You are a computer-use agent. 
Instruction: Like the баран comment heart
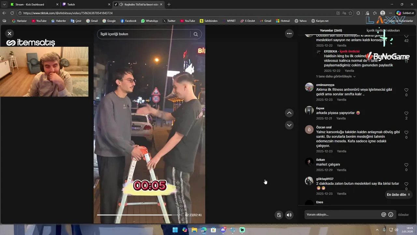pos(406,113)
